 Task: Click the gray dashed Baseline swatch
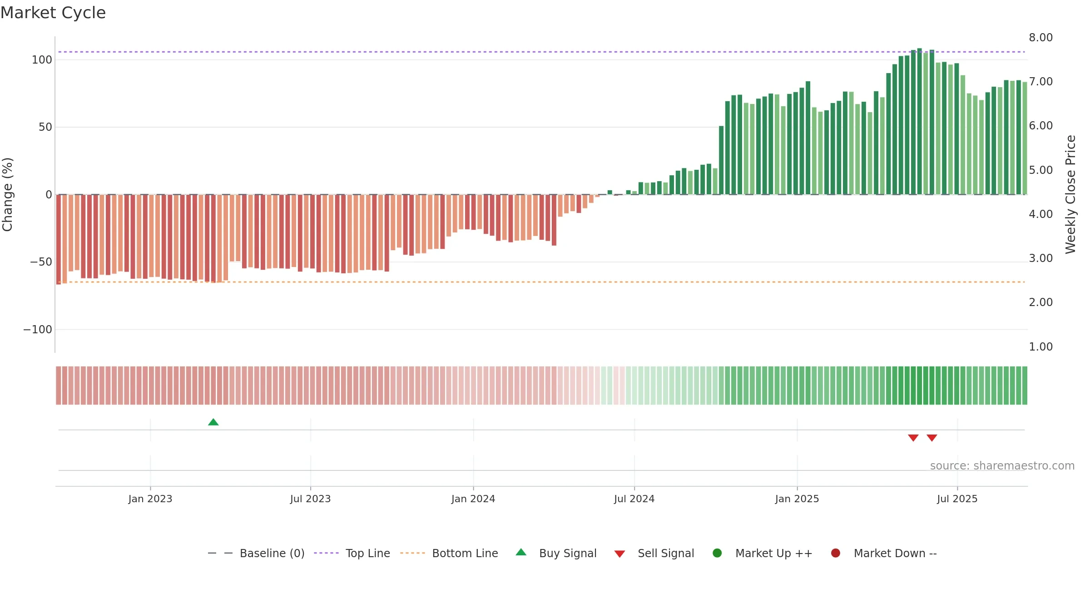(x=220, y=553)
